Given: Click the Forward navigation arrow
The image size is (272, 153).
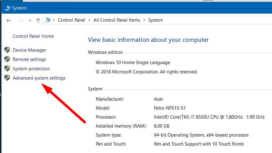Looking at the screenshot, I should [21, 20].
